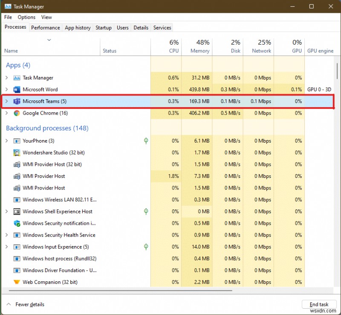Click the eco leaf icon beside Windows Shell Experience Host

[x=146, y=211]
